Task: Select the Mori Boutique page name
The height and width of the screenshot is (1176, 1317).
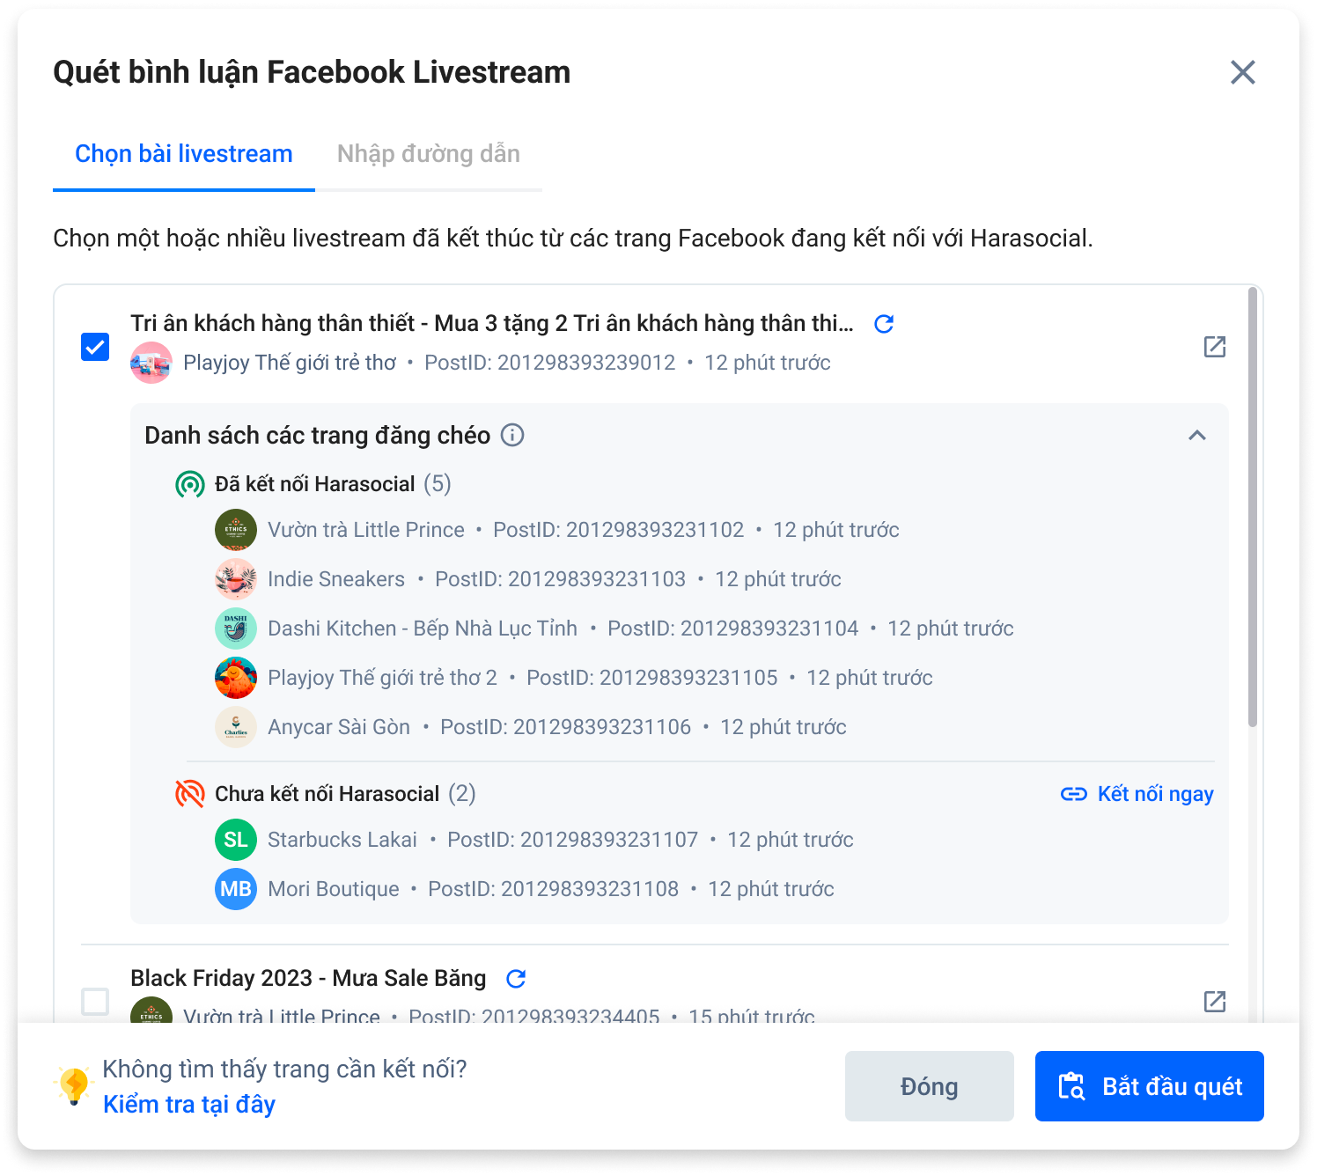Action: 334,889
